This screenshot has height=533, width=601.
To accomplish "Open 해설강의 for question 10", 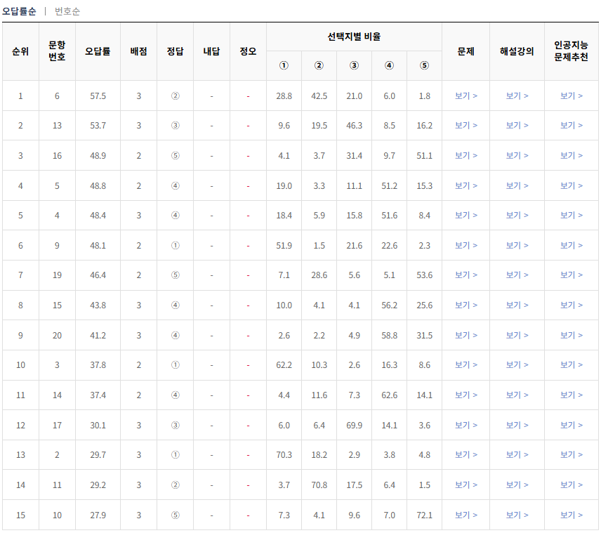I will [517, 515].
